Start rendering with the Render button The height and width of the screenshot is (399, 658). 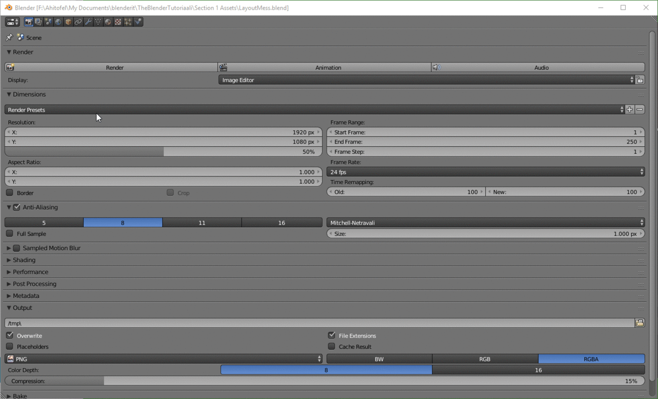point(111,67)
